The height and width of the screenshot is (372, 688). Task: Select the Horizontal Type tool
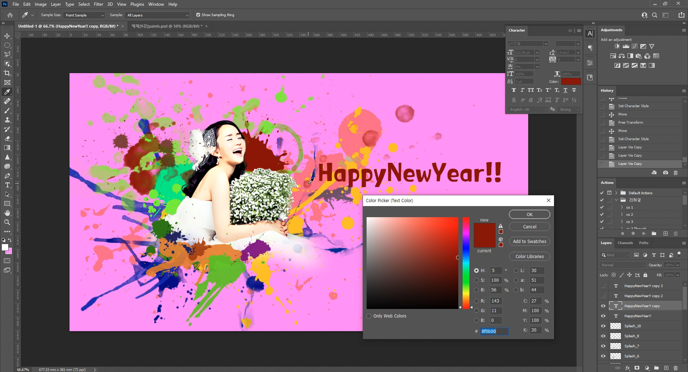(7, 185)
